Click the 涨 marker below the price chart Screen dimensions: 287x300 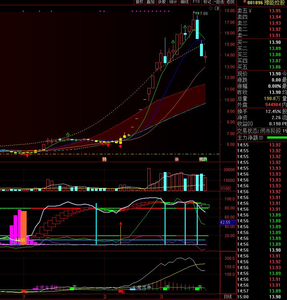point(177,159)
